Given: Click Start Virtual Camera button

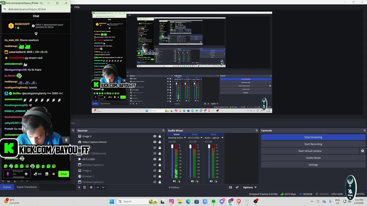Looking at the screenshot, I should [310, 151].
